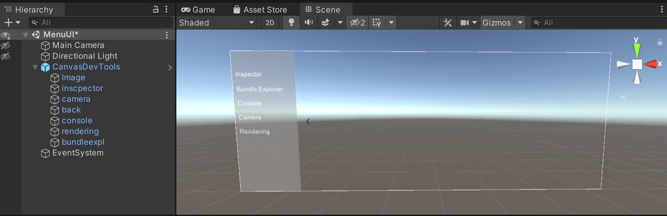Click the green Y axis cone gizmo

(x=636, y=47)
